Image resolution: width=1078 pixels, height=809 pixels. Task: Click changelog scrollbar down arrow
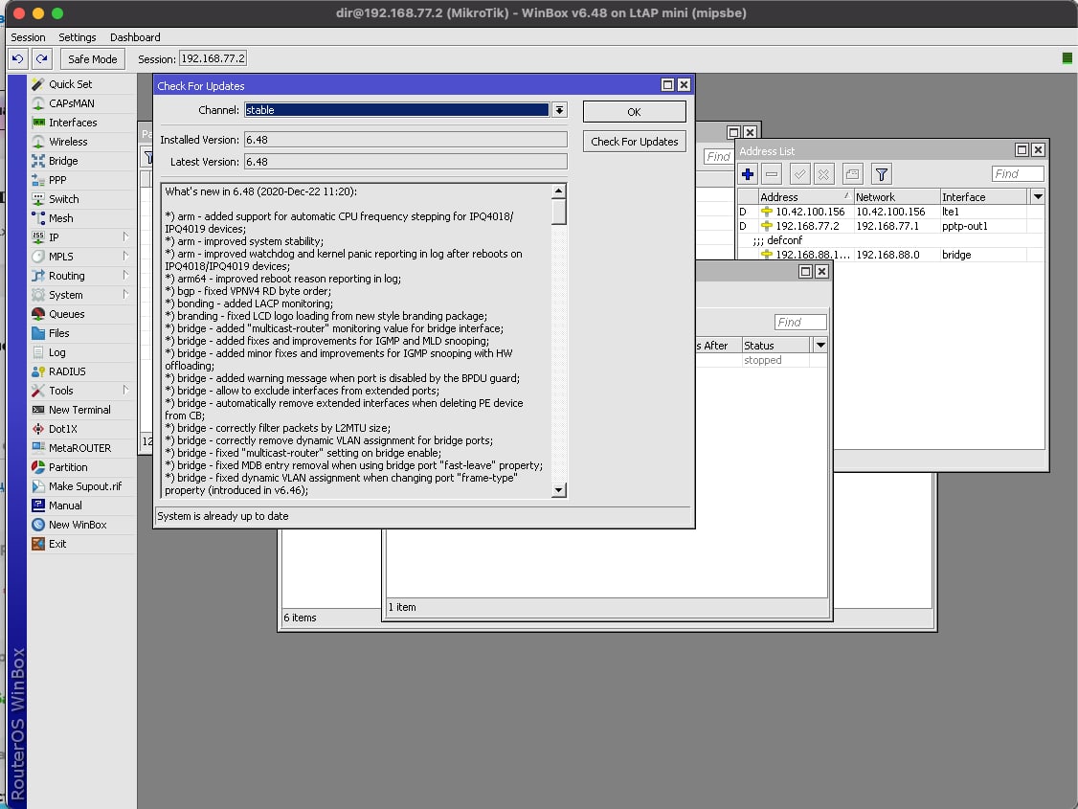[559, 490]
